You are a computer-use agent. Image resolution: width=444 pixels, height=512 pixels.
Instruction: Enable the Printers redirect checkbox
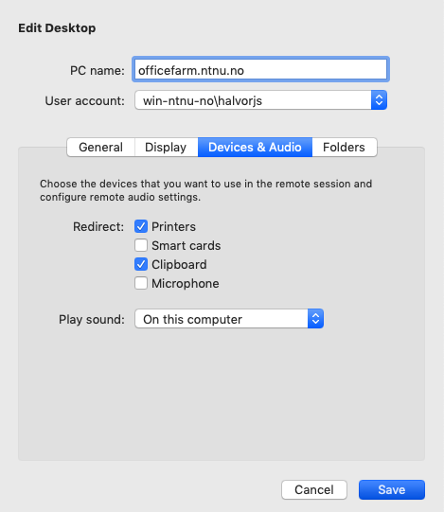[x=141, y=226]
